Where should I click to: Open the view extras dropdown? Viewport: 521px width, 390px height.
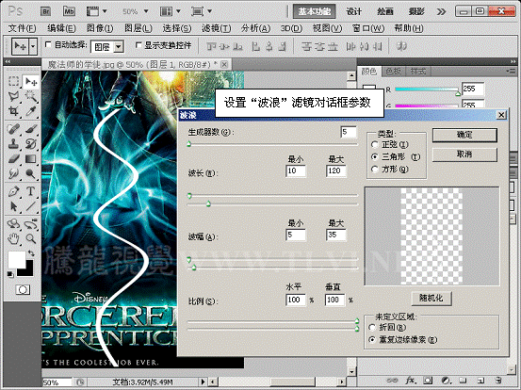pos(105,11)
